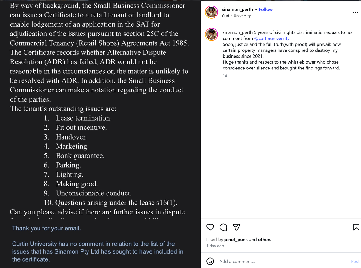The height and width of the screenshot is (268, 361).
Task: View pinot_punk profile from likes
Action: [x=236, y=240]
